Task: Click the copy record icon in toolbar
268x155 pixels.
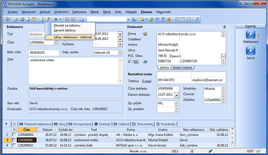Action: (81, 19)
